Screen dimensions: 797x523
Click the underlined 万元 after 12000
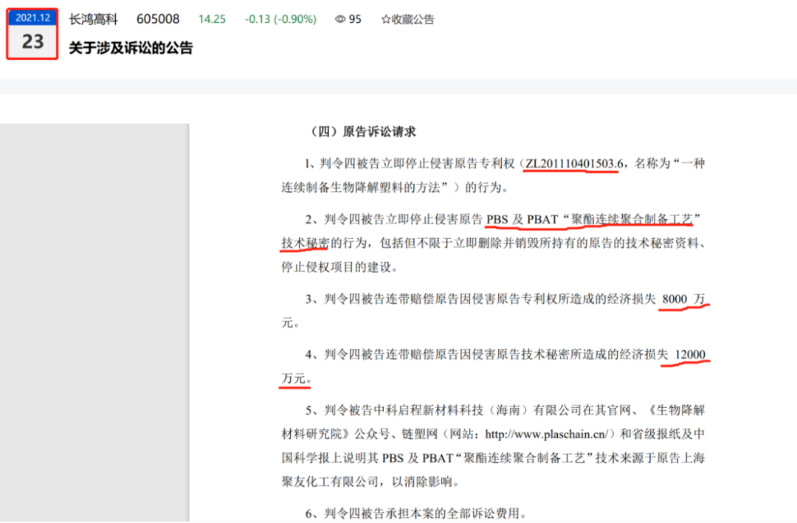[x=294, y=378]
